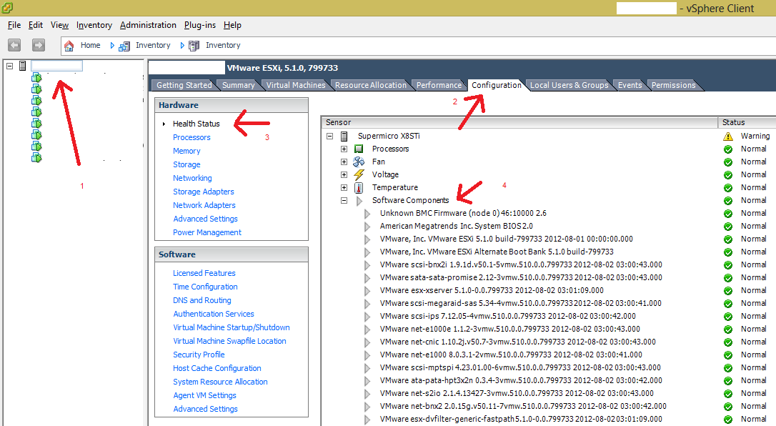This screenshot has width=776, height=426.
Task: Open the Memory hardware link
Action: pyautogui.click(x=186, y=151)
